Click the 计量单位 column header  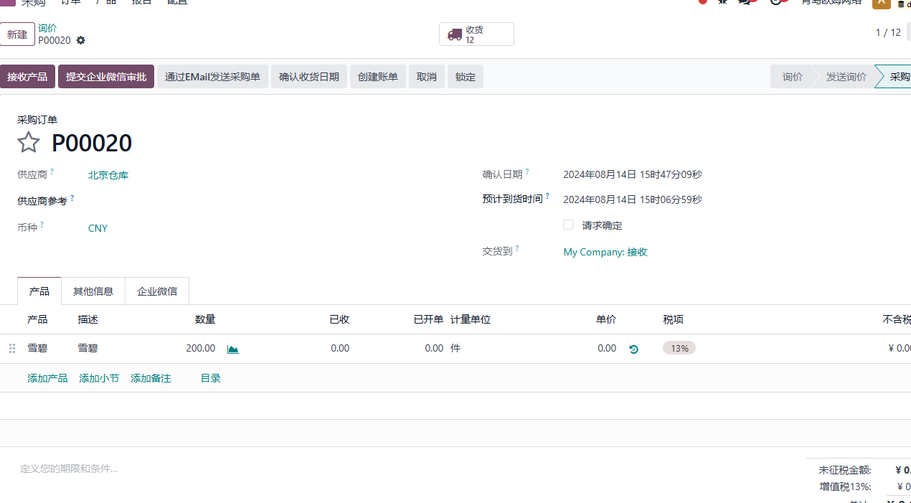coord(471,319)
